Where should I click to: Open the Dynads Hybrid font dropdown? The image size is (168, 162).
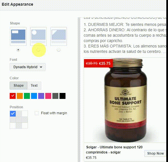[x=28, y=67]
